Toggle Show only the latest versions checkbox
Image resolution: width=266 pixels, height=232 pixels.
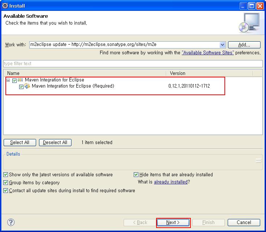click(5, 174)
